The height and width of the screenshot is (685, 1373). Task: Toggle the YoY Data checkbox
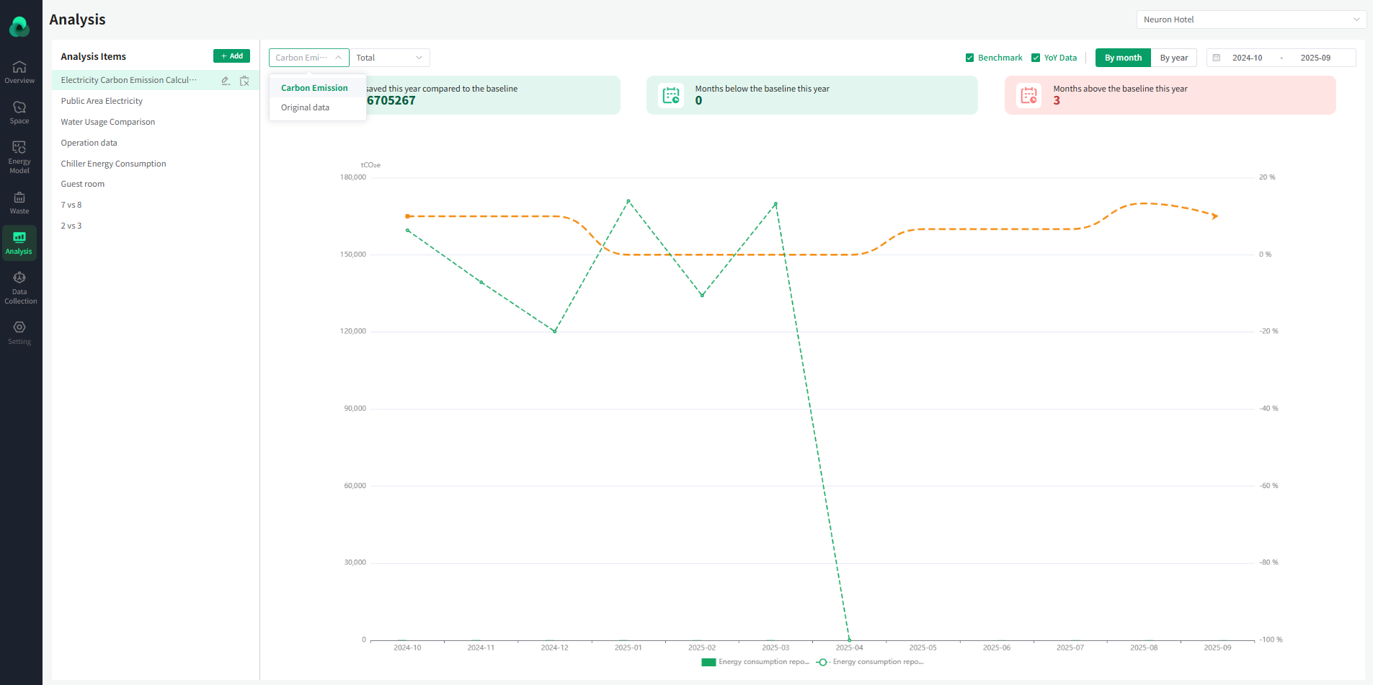[1036, 58]
